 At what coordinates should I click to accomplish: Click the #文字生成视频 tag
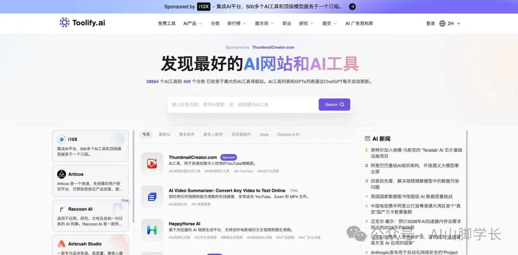pos(205,237)
